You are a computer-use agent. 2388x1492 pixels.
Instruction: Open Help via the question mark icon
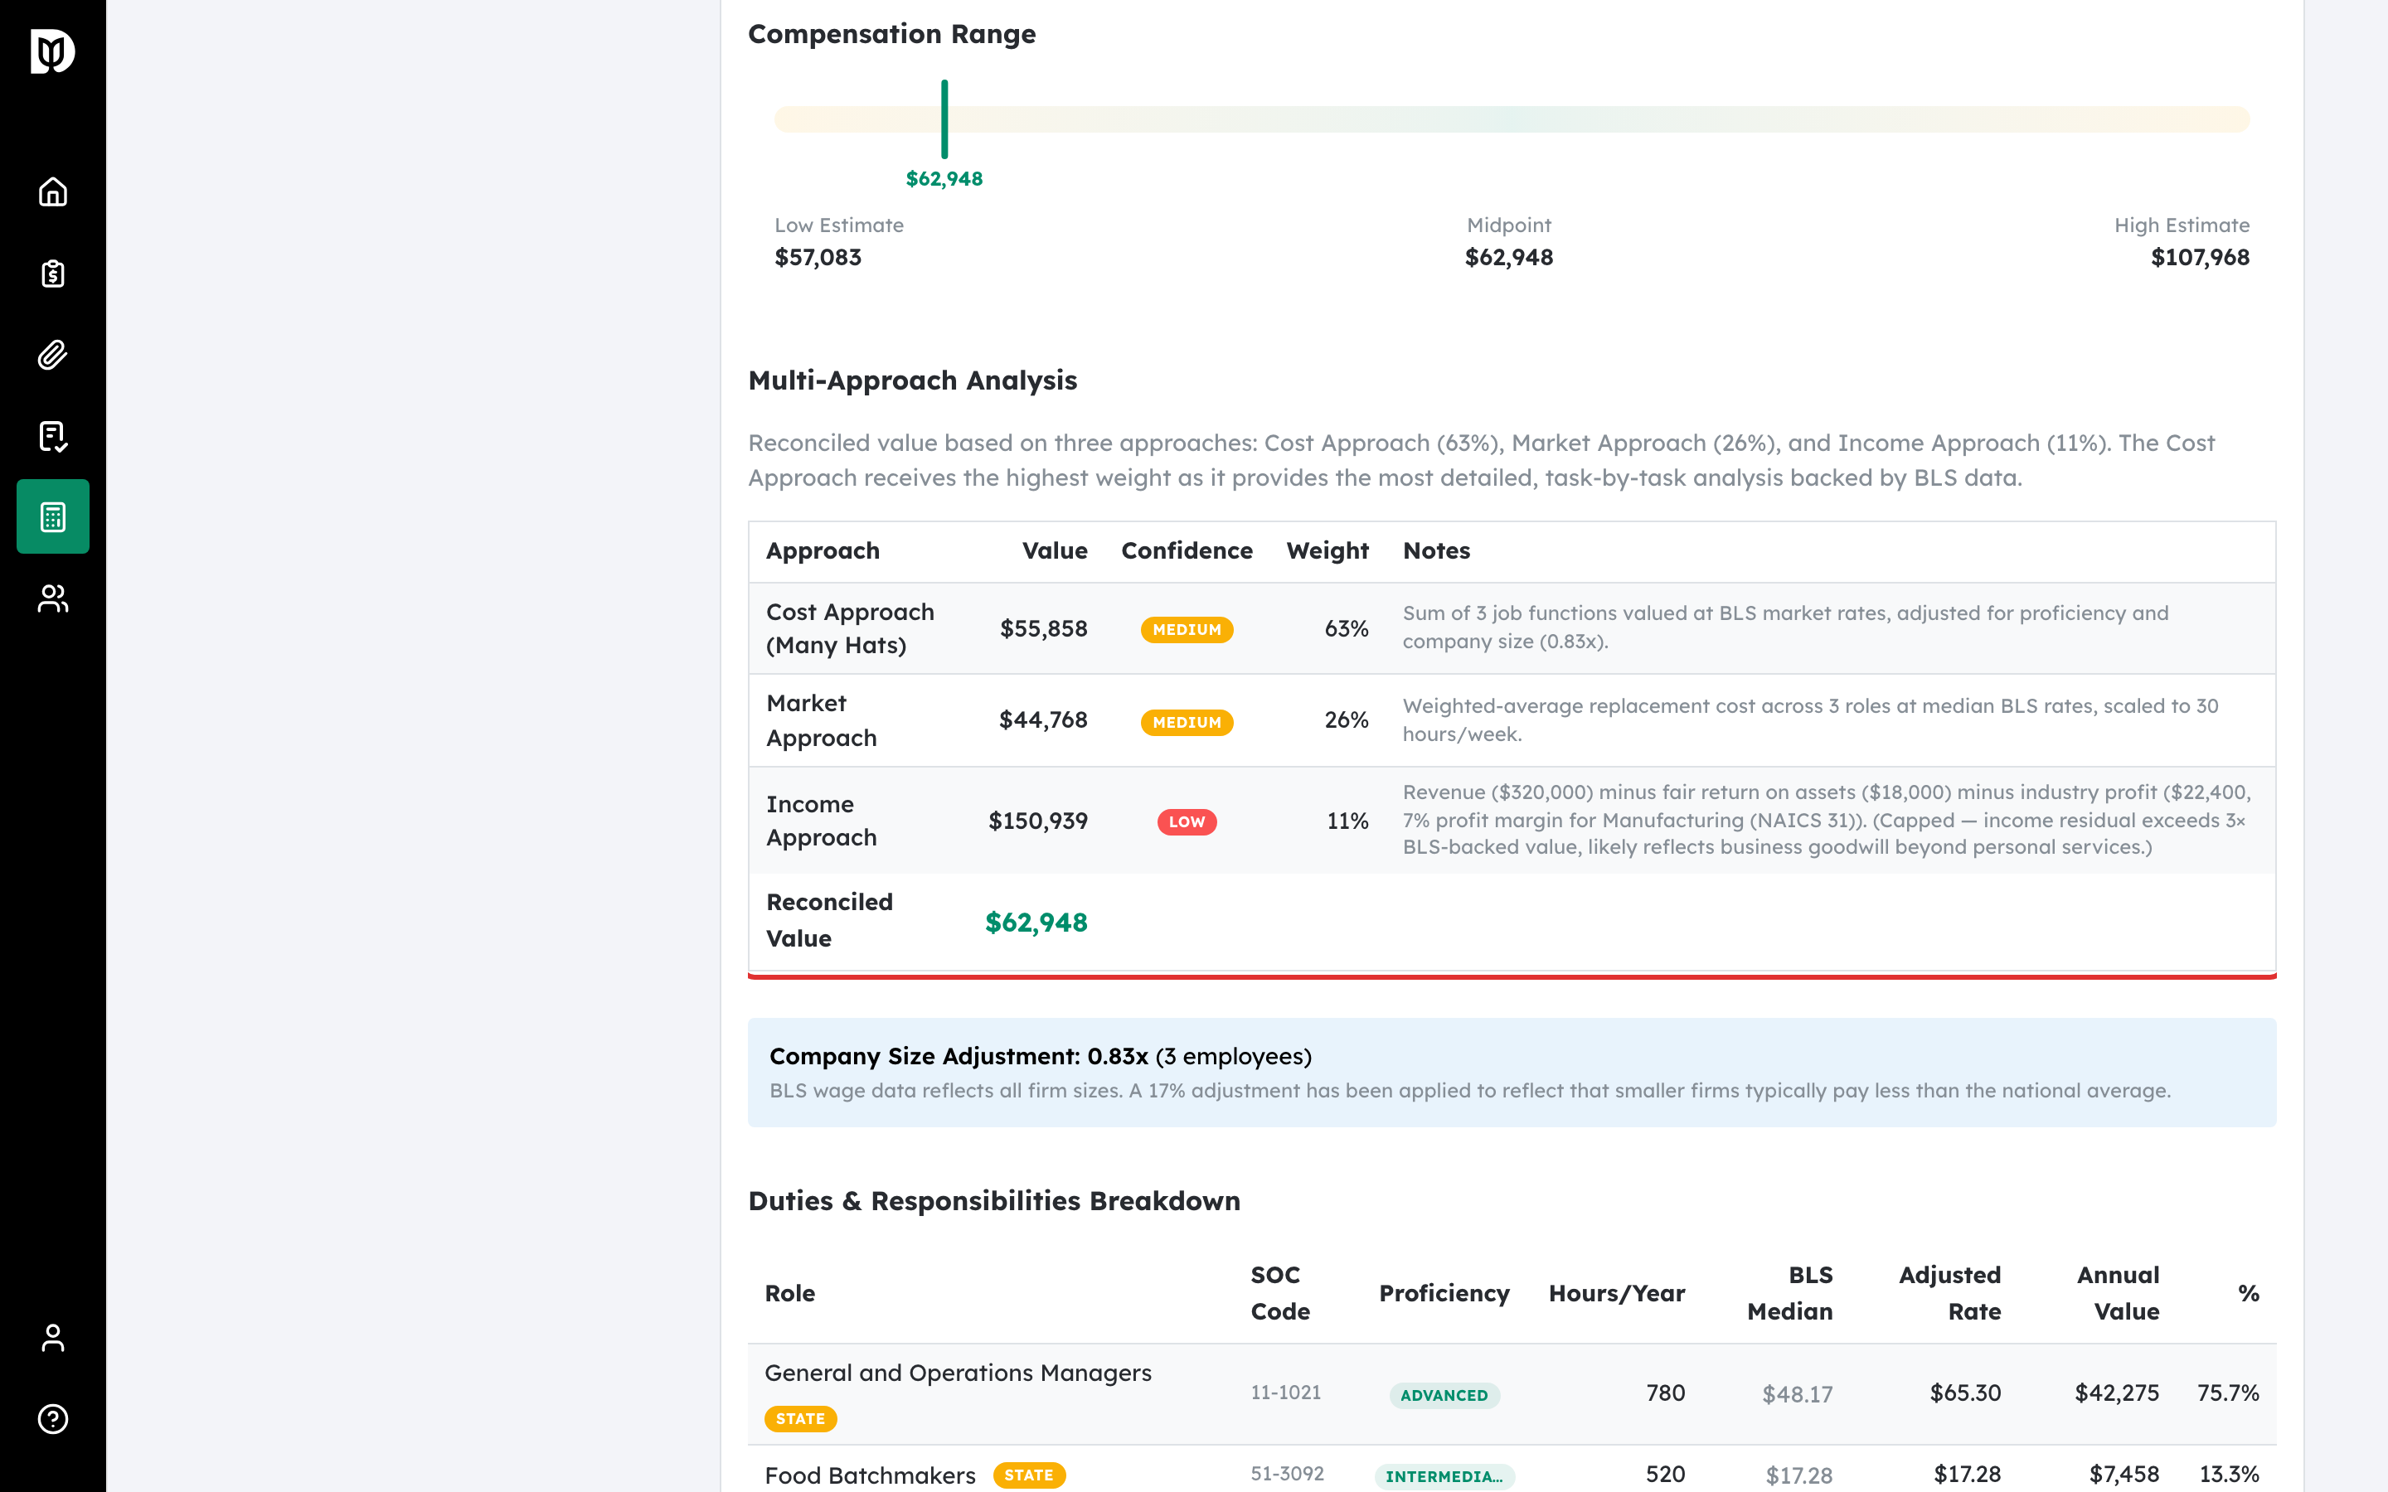pyautogui.click(x=51, y=1419)
